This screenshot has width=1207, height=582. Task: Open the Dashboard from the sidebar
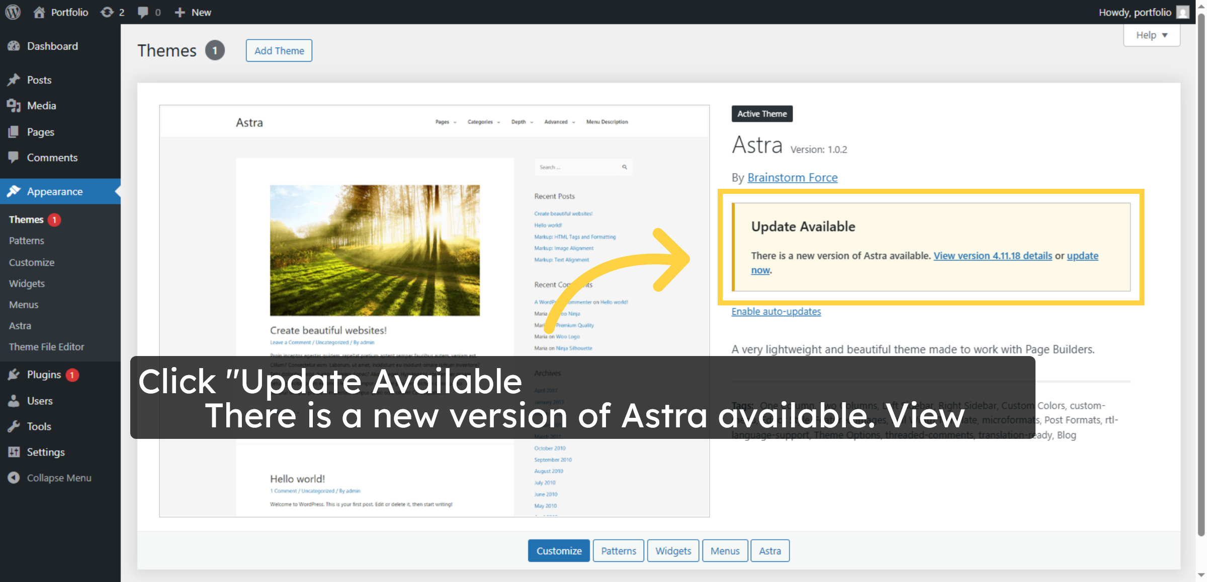pos(52,46)
